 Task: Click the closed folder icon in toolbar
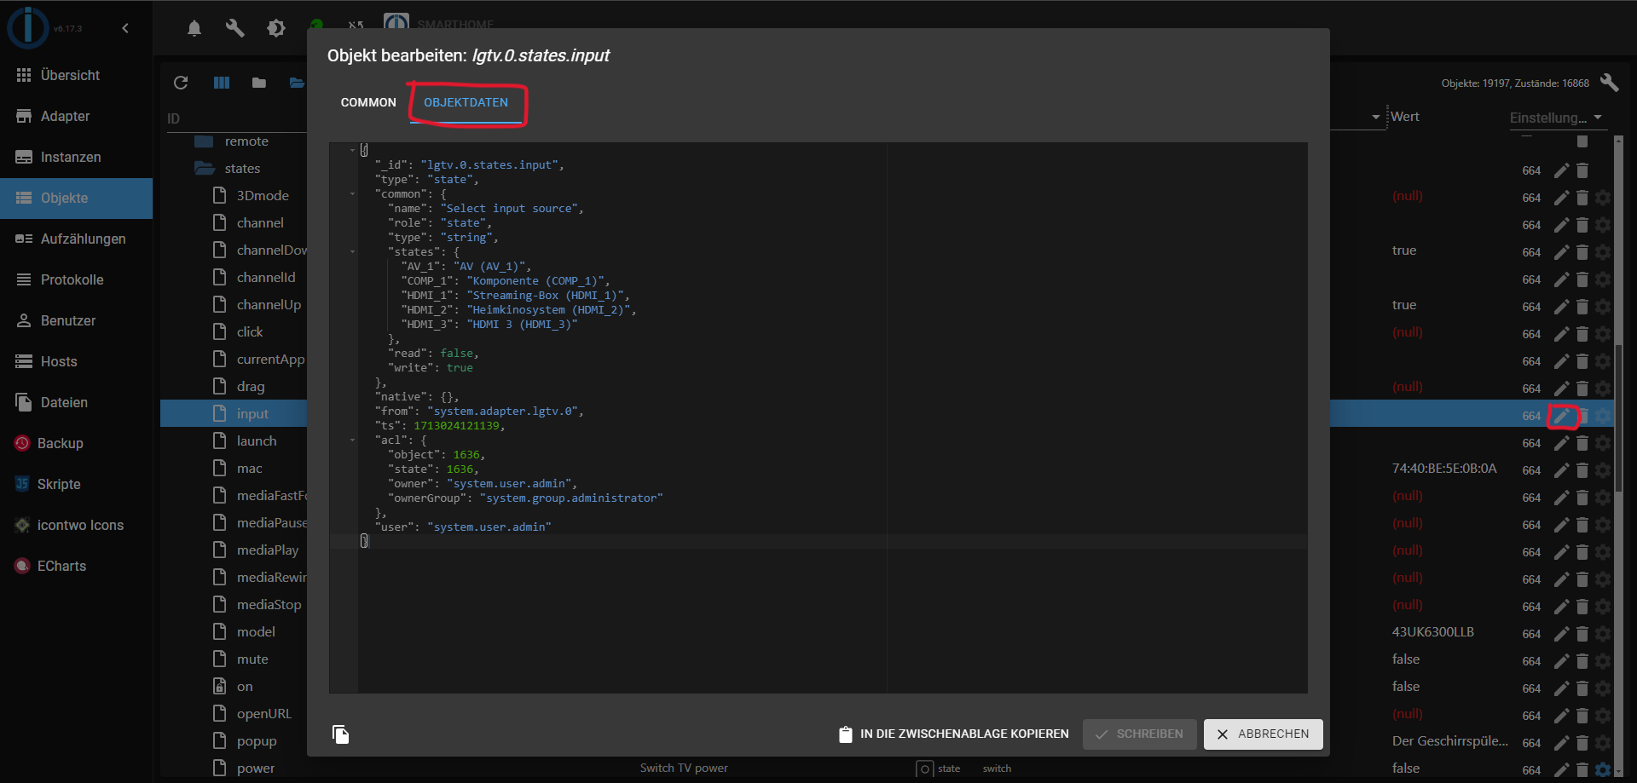click(259, 83)
